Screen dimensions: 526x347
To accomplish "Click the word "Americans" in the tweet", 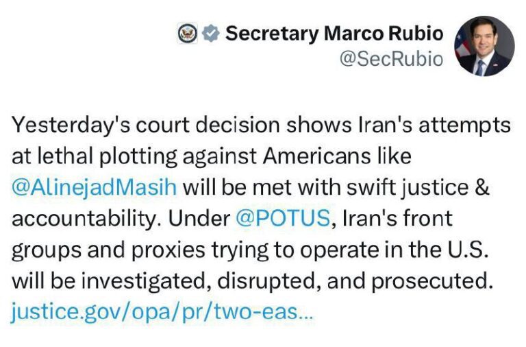I will [316, 156].
